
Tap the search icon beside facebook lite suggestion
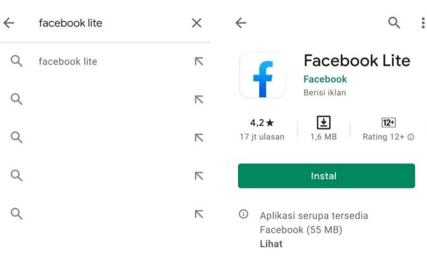click(x=17, y=61)
